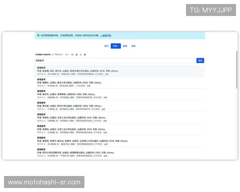240x192 pixels.
Task: Open settings via the gear icon
Action: pos(76,54)
